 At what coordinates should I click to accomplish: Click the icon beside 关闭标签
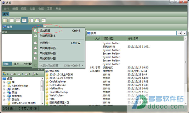point(35,43)
